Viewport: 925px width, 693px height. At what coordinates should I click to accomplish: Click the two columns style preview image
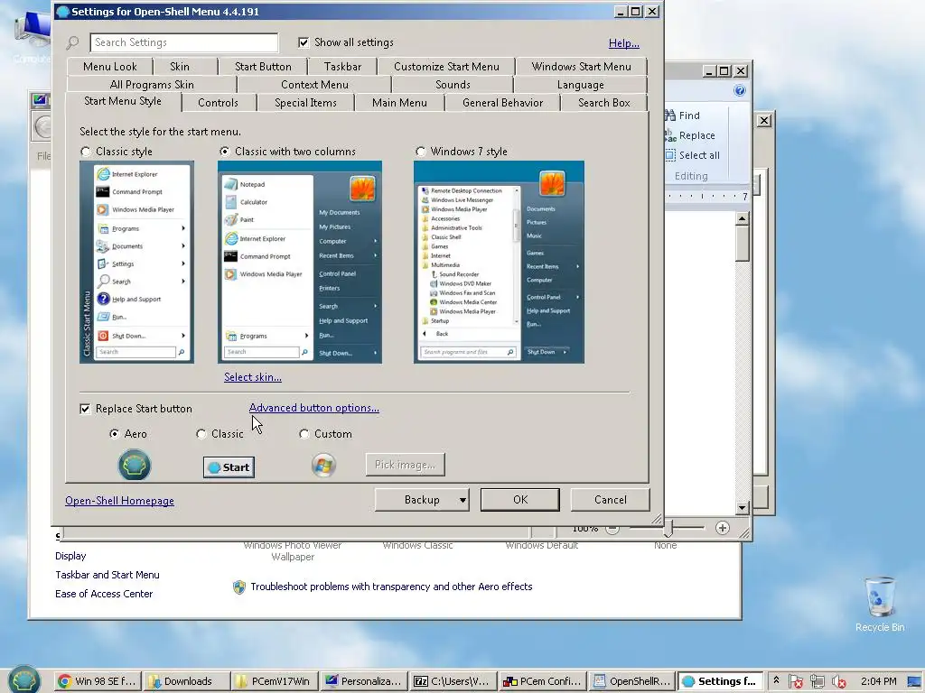pos(300,263)
